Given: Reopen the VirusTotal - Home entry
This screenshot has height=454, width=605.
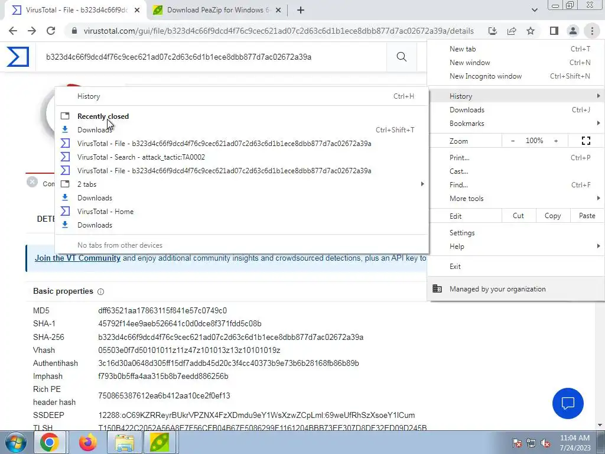Looking at the screenshot, I should 242,212.
